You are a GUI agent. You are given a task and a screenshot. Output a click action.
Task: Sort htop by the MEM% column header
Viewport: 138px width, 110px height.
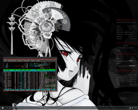(37, 70)
